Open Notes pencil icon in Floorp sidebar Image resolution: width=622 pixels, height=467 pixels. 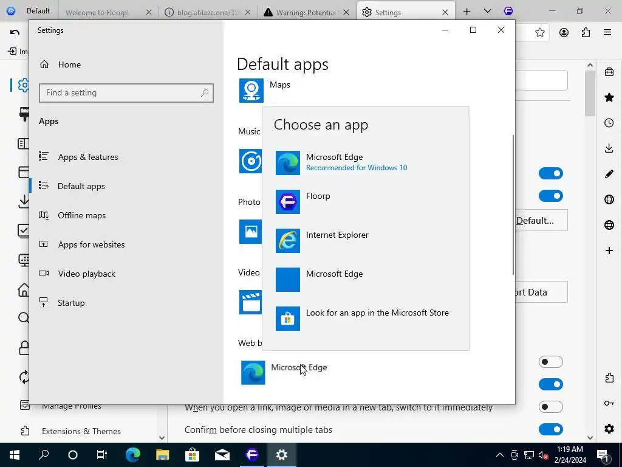pyautogui.click(x=609, y=174)
